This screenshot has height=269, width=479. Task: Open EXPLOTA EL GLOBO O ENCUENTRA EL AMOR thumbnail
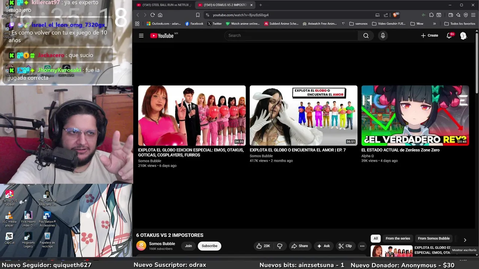[x=303, y=115]
